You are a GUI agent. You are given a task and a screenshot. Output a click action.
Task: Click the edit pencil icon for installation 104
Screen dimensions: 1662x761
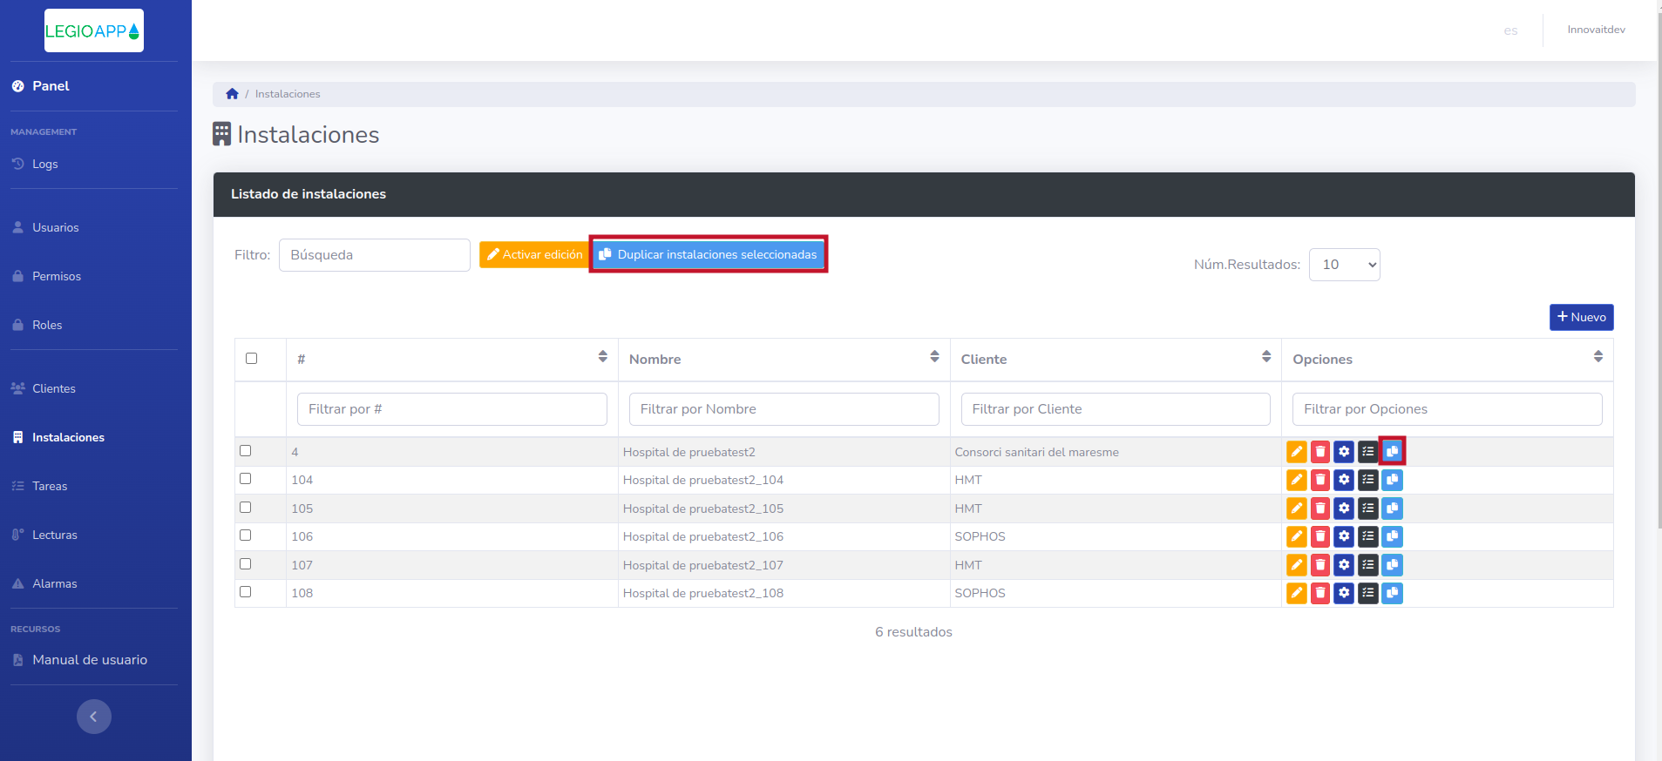[1297, 480]
